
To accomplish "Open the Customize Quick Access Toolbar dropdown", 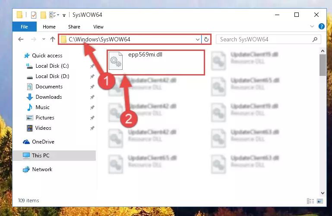I will click(64, 15).
